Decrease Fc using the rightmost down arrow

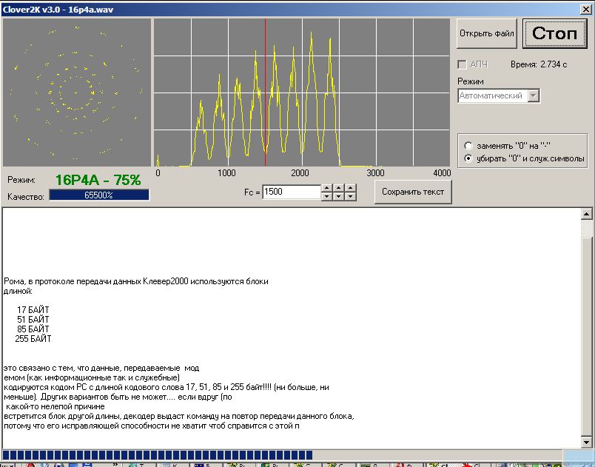tap(351, 196)
